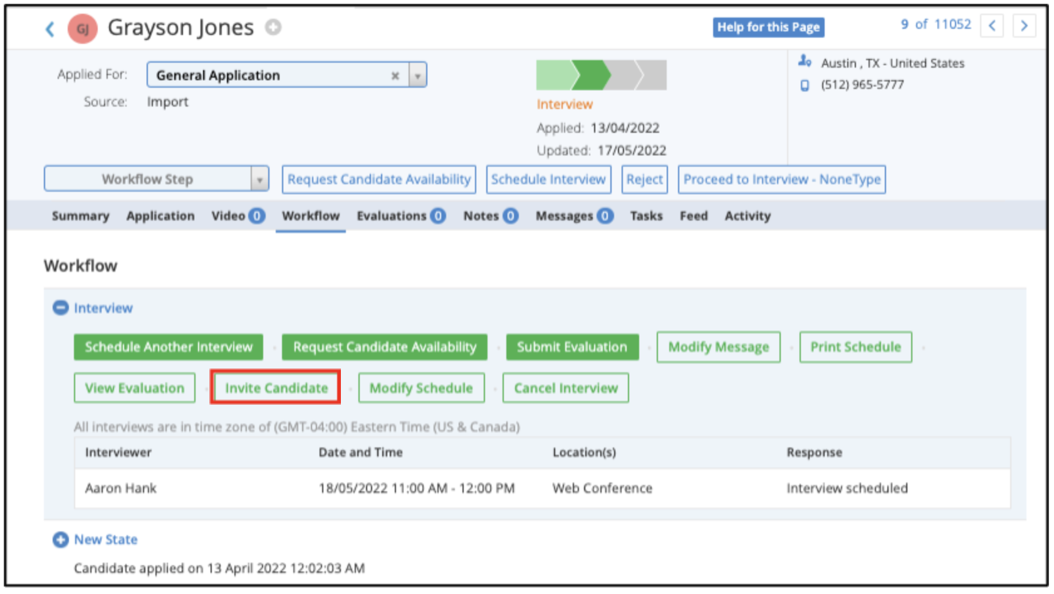Click the Schedule Interview button

548,179
